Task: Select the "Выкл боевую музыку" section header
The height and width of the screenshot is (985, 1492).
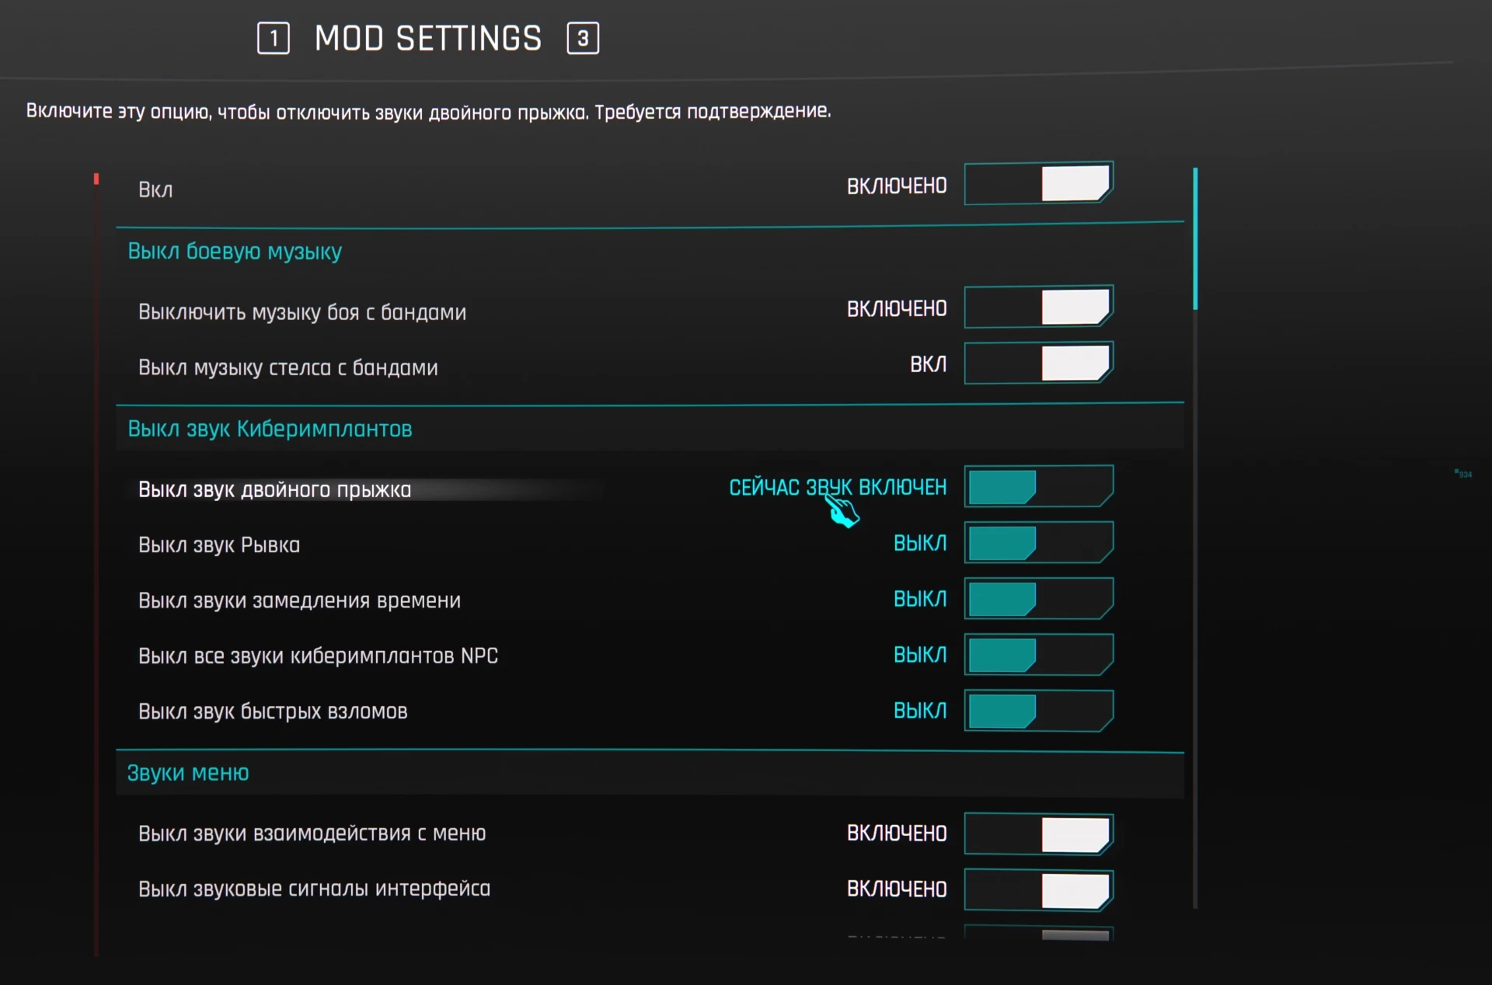Action: point(235,251)
